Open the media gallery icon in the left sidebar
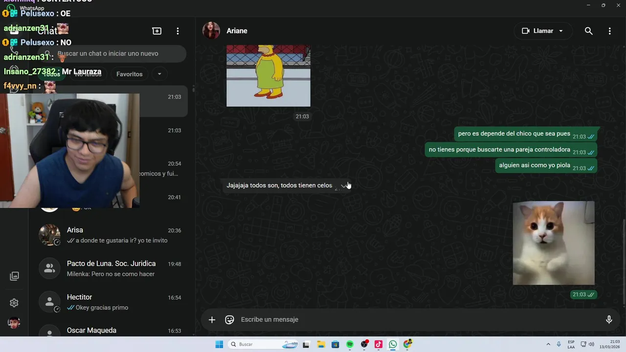The image size is (626, 352). [14, 276]
